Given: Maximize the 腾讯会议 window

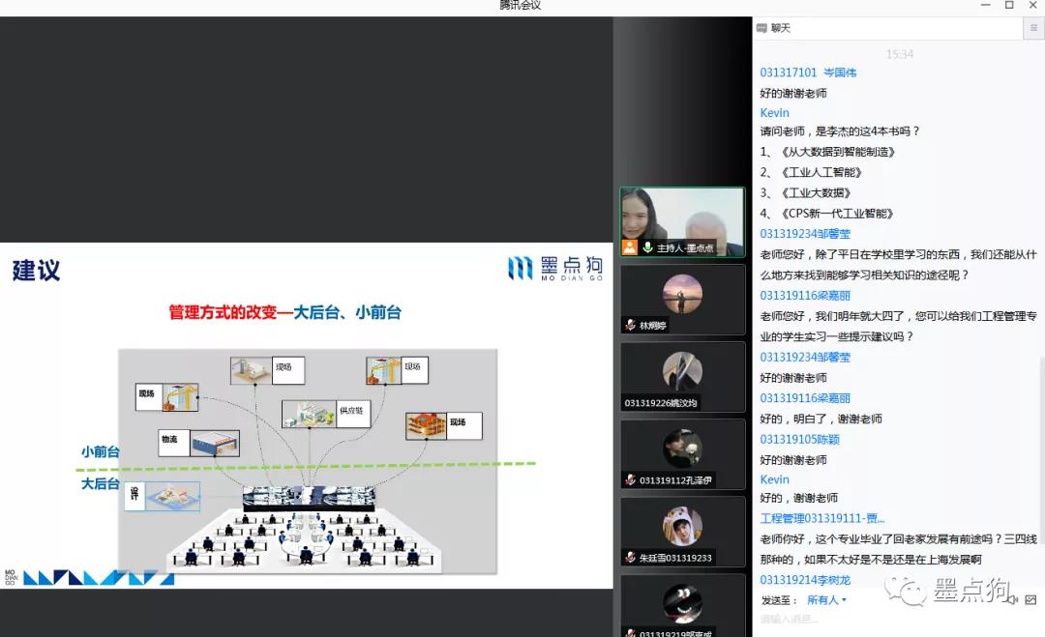Looking at the screenshot, I should coord(1009,6).
